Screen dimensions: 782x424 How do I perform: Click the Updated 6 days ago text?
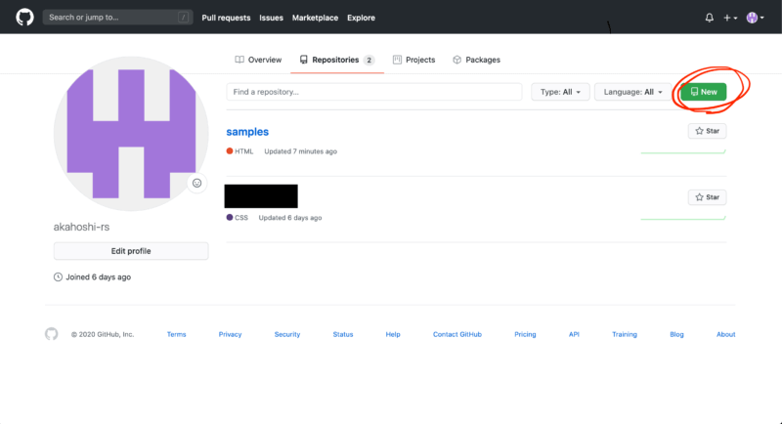click(290, 218)
